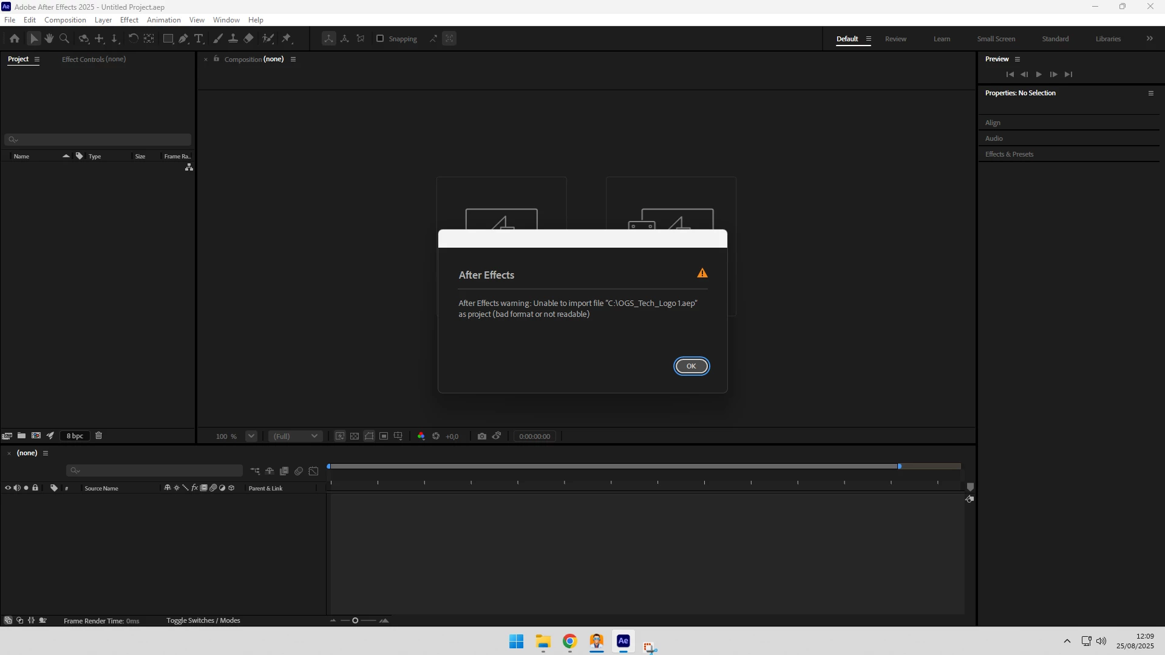Click the 8 bpc color depth button
The height and width of the screenshot is (655, 1165).
75,436
